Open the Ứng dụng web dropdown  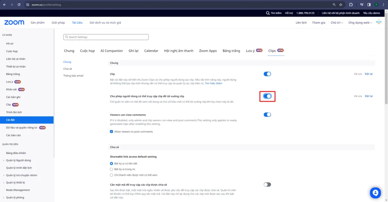point(360,23)
